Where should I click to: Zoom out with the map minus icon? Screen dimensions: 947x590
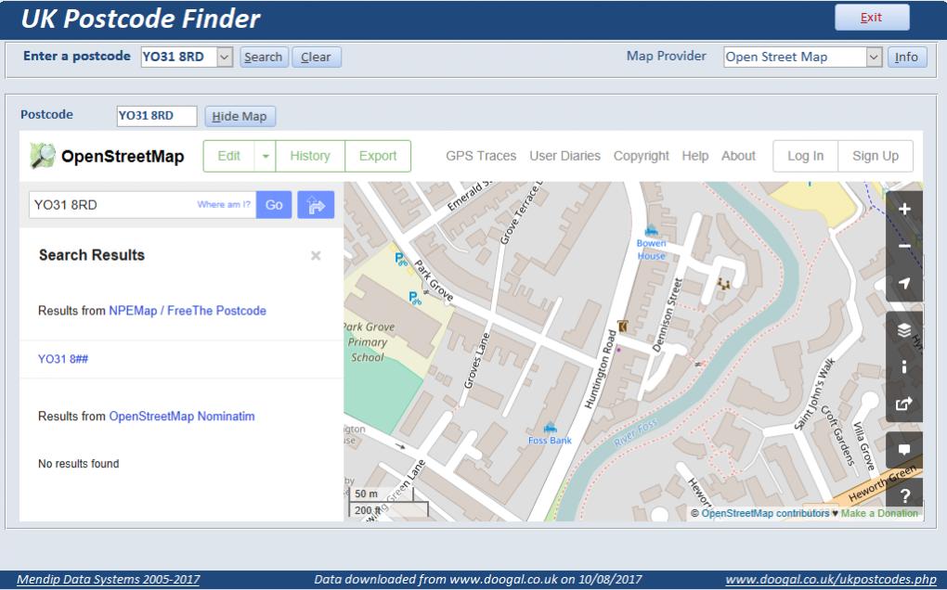[904, 246]
